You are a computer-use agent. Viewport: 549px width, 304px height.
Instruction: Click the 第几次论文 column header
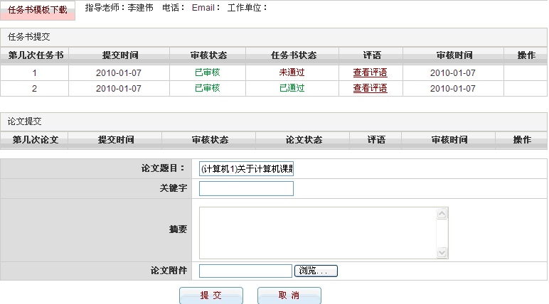[x=36, y=140]
